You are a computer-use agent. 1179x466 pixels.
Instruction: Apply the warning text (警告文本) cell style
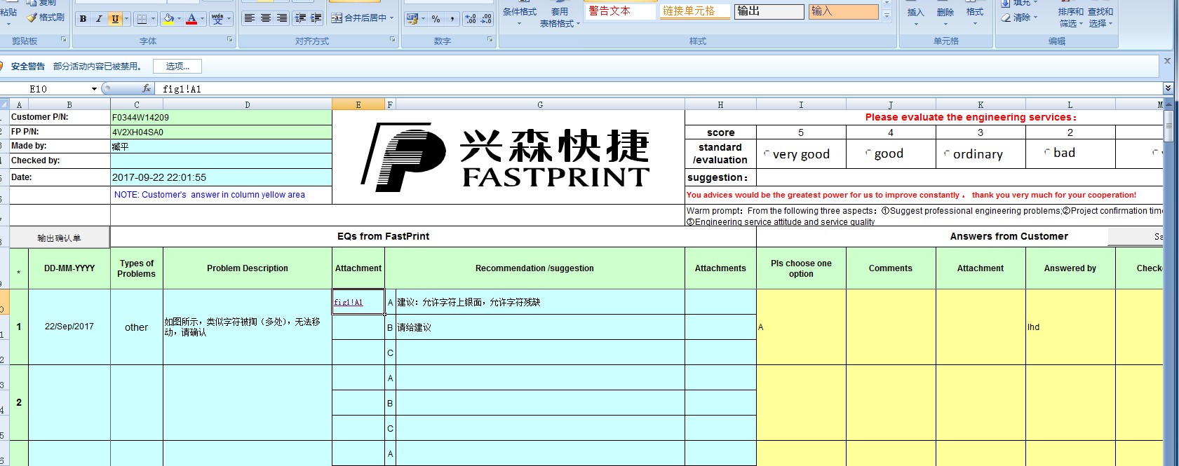pos(621,11)
